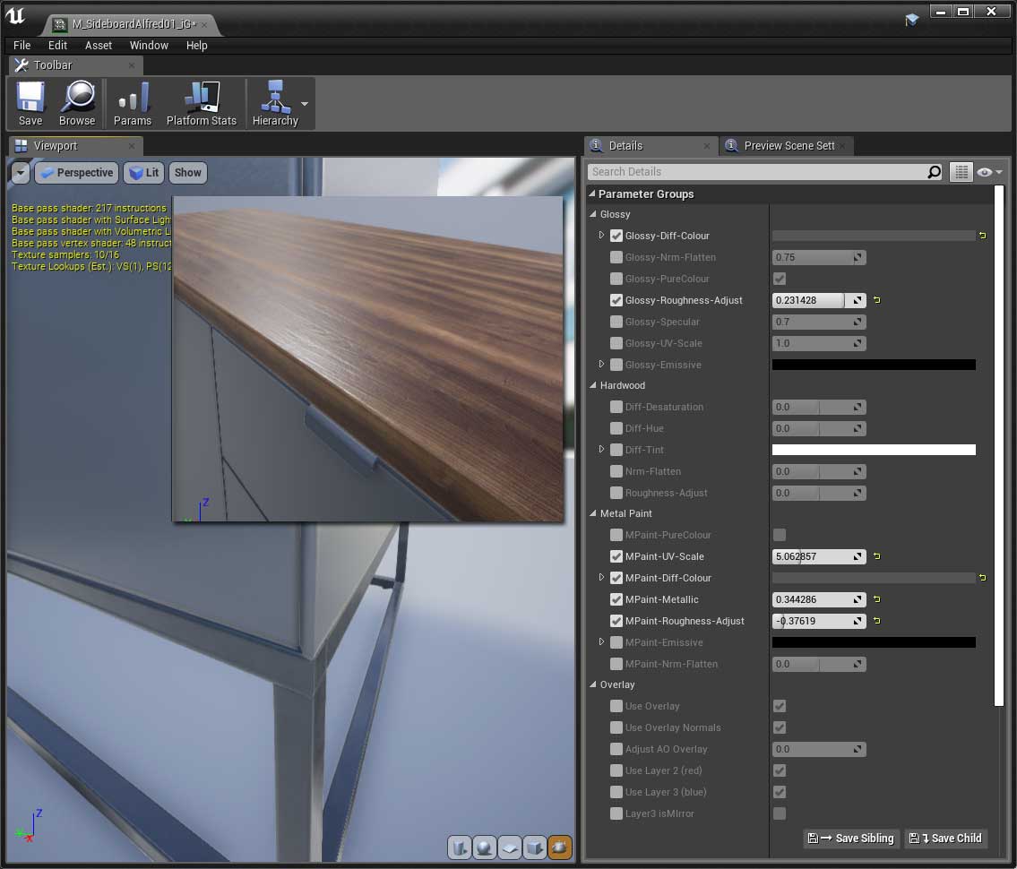Enable the Diff-Desaturation override checkbox
This screenshot has width=1017, height=869.
click(616, 407)
